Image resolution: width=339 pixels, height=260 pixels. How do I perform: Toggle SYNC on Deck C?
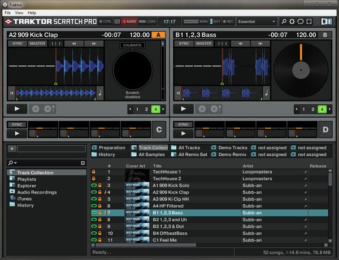click(x=16, y=124)
